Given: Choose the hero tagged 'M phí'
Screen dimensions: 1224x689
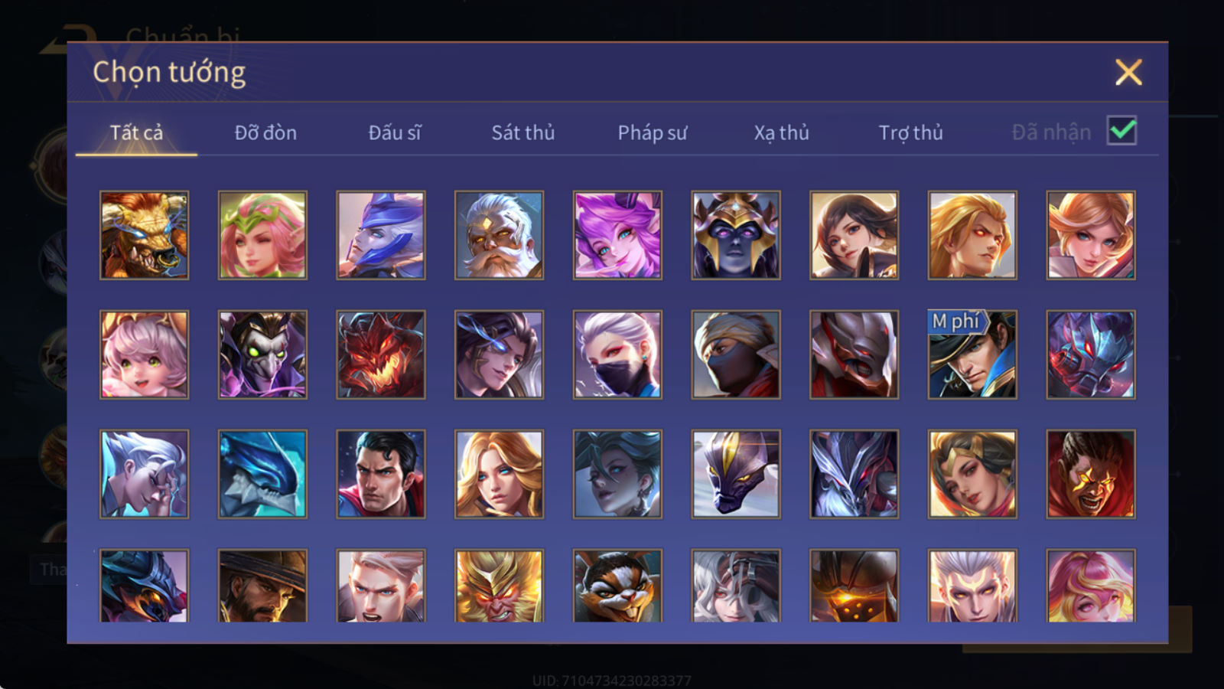Looking at the screenshot, I should pos(972,354).
